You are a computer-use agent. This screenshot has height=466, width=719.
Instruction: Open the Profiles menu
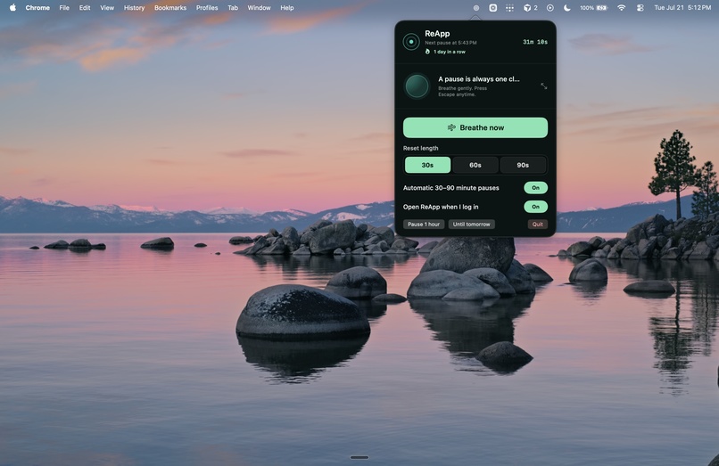[x=207, y=8]
